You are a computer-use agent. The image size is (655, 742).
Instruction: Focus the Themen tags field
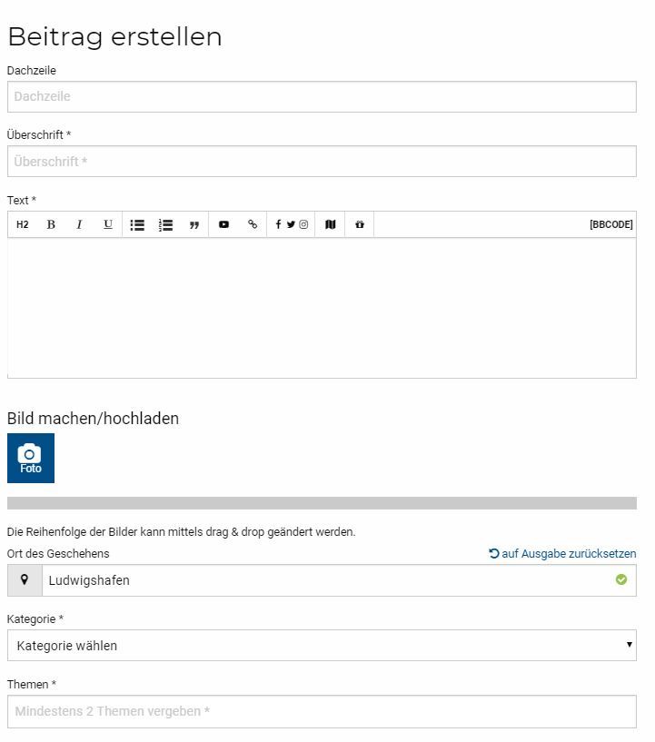[x=322, y=711]
